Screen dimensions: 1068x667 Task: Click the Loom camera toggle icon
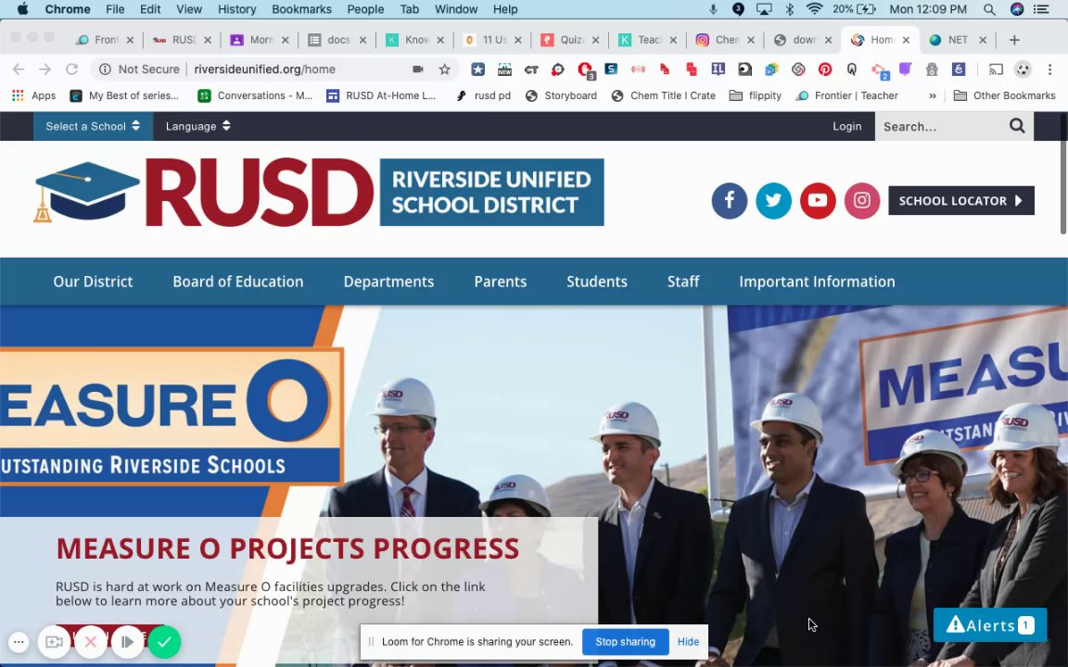54,642
